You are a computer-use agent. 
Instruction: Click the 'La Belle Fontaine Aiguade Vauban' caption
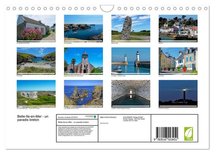point(121,108)
